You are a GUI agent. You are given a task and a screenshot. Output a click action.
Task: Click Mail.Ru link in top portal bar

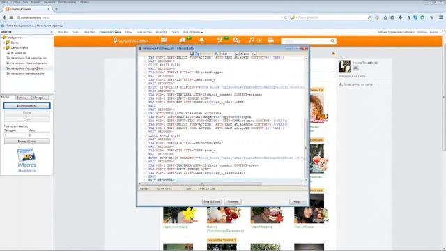pos(63,33)
